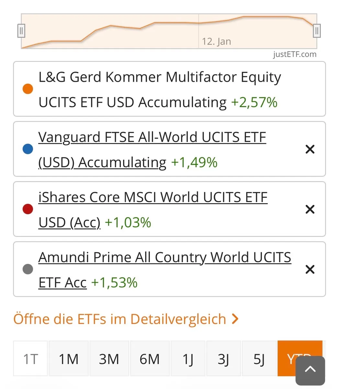Open the iShares Core MSCI World link
Viewport: 339px width, 389px height.
coord(153,197)
